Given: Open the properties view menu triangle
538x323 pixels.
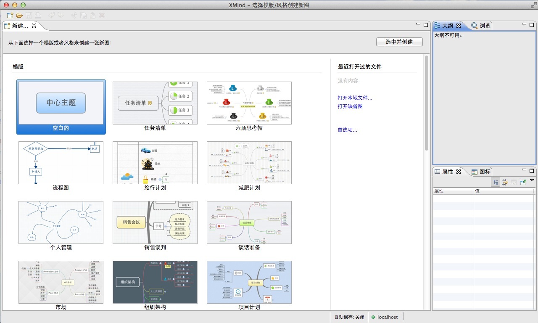Looking at the screenshot, I should pos(532,180).
